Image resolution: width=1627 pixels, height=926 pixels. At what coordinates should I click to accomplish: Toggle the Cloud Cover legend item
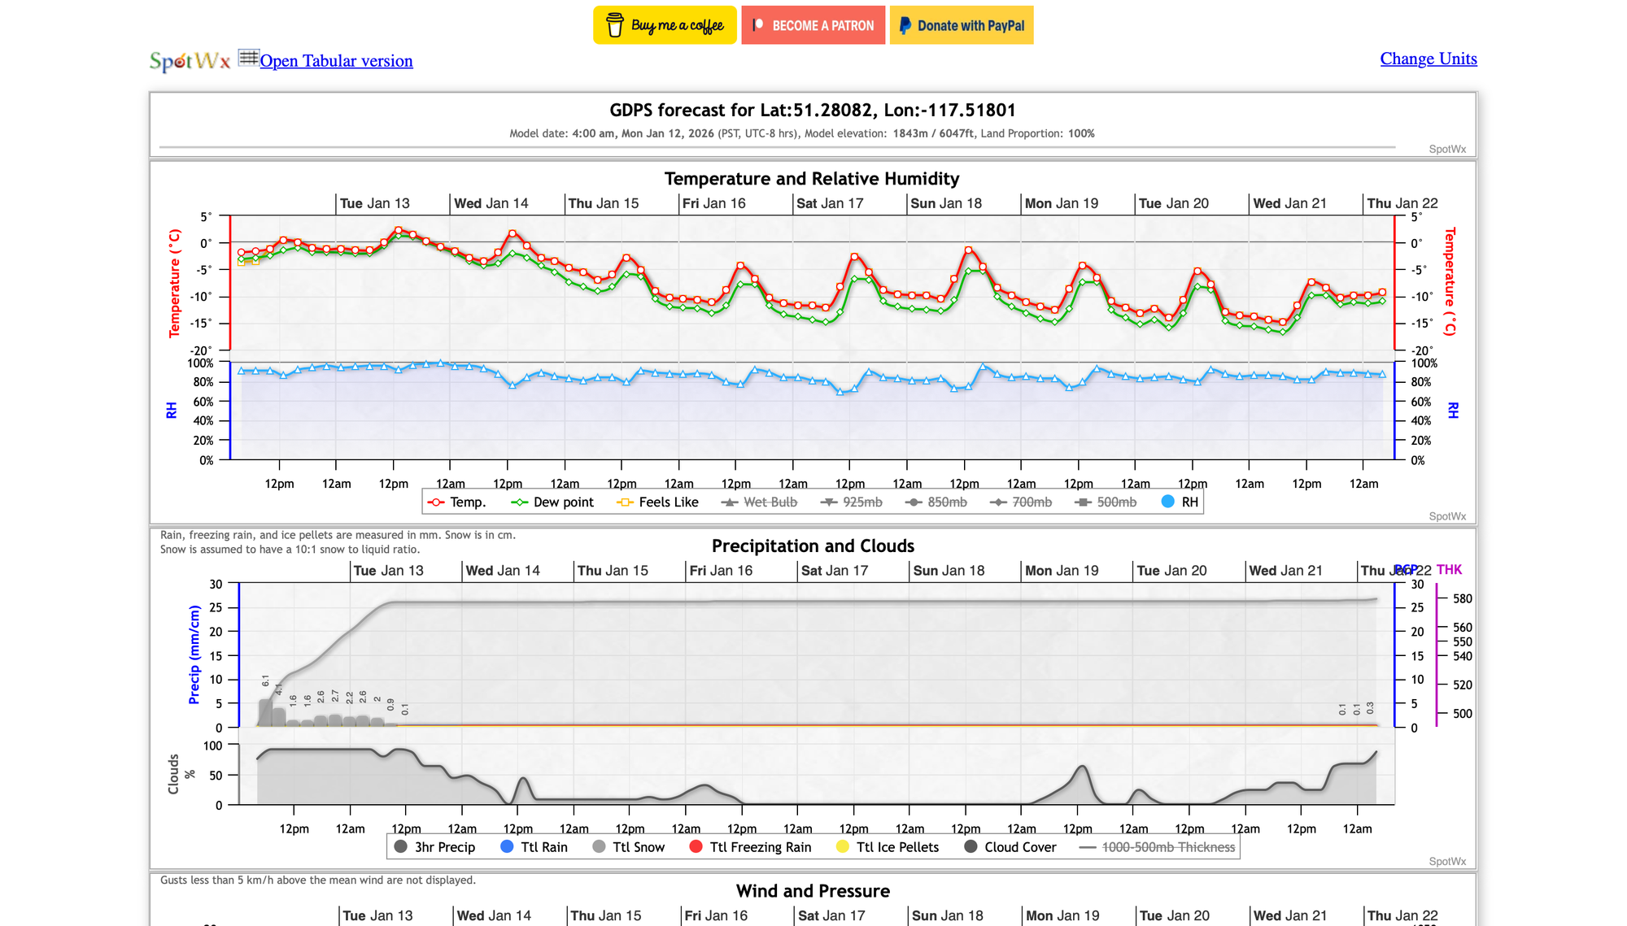[x=1019, y=847]
